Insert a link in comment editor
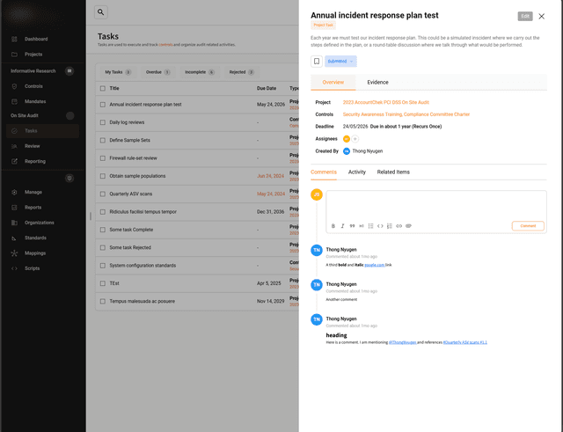The height and width of the screenshot is (432, 563). (x=398, y=226)
